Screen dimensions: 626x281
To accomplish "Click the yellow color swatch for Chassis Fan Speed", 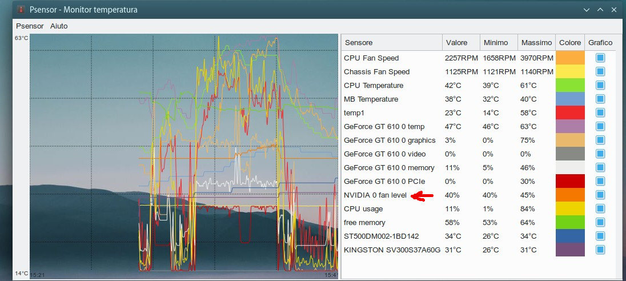I will pos(570,71).
